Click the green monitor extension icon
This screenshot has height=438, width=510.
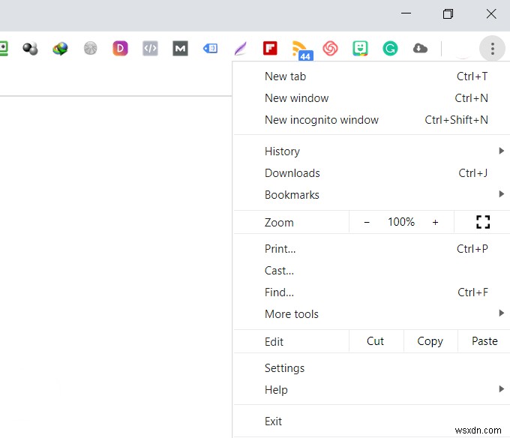[3, 49]
